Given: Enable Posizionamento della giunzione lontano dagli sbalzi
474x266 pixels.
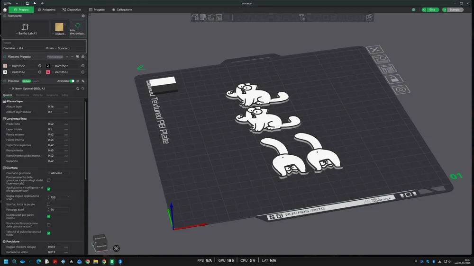Looking at the screenshot, I should tap(49, 180).
